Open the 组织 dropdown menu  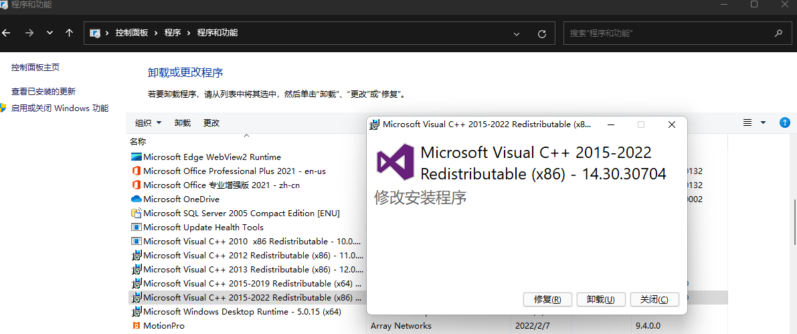(148, 123)
